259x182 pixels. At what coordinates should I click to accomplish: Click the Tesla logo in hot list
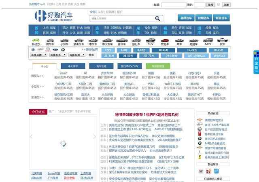click(x=199, y=133)
